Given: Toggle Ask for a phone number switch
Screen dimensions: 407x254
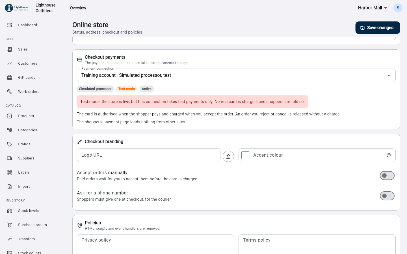Looking at the screenshot, I should (387, 196).
